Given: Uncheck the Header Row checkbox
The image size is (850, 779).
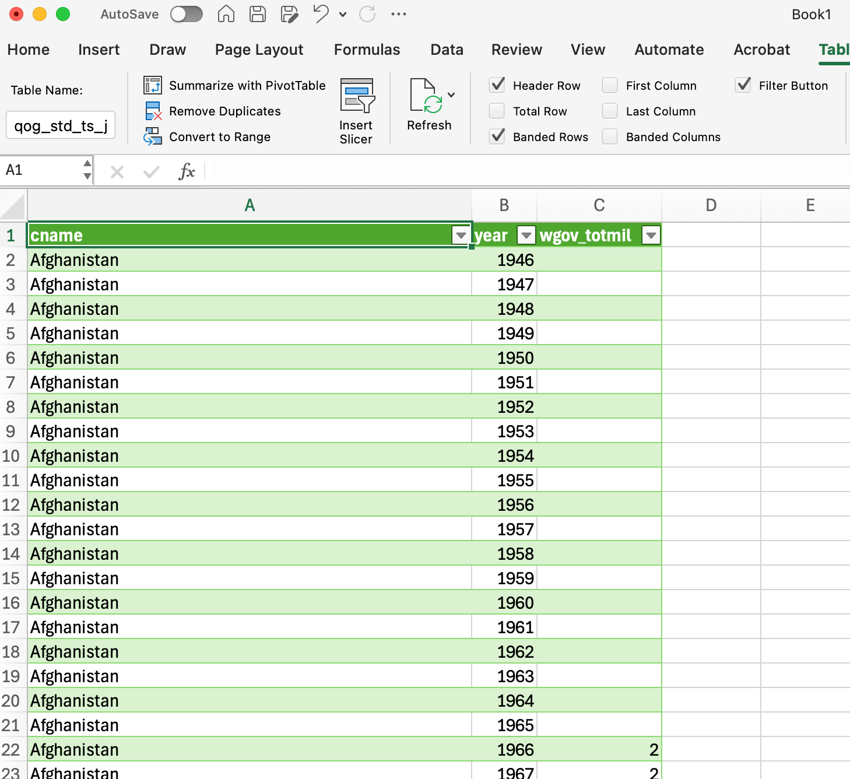Looking at the screenshot, I should click(497, 85).
